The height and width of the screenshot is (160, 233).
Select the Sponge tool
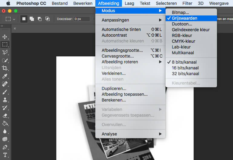(5, 139)
